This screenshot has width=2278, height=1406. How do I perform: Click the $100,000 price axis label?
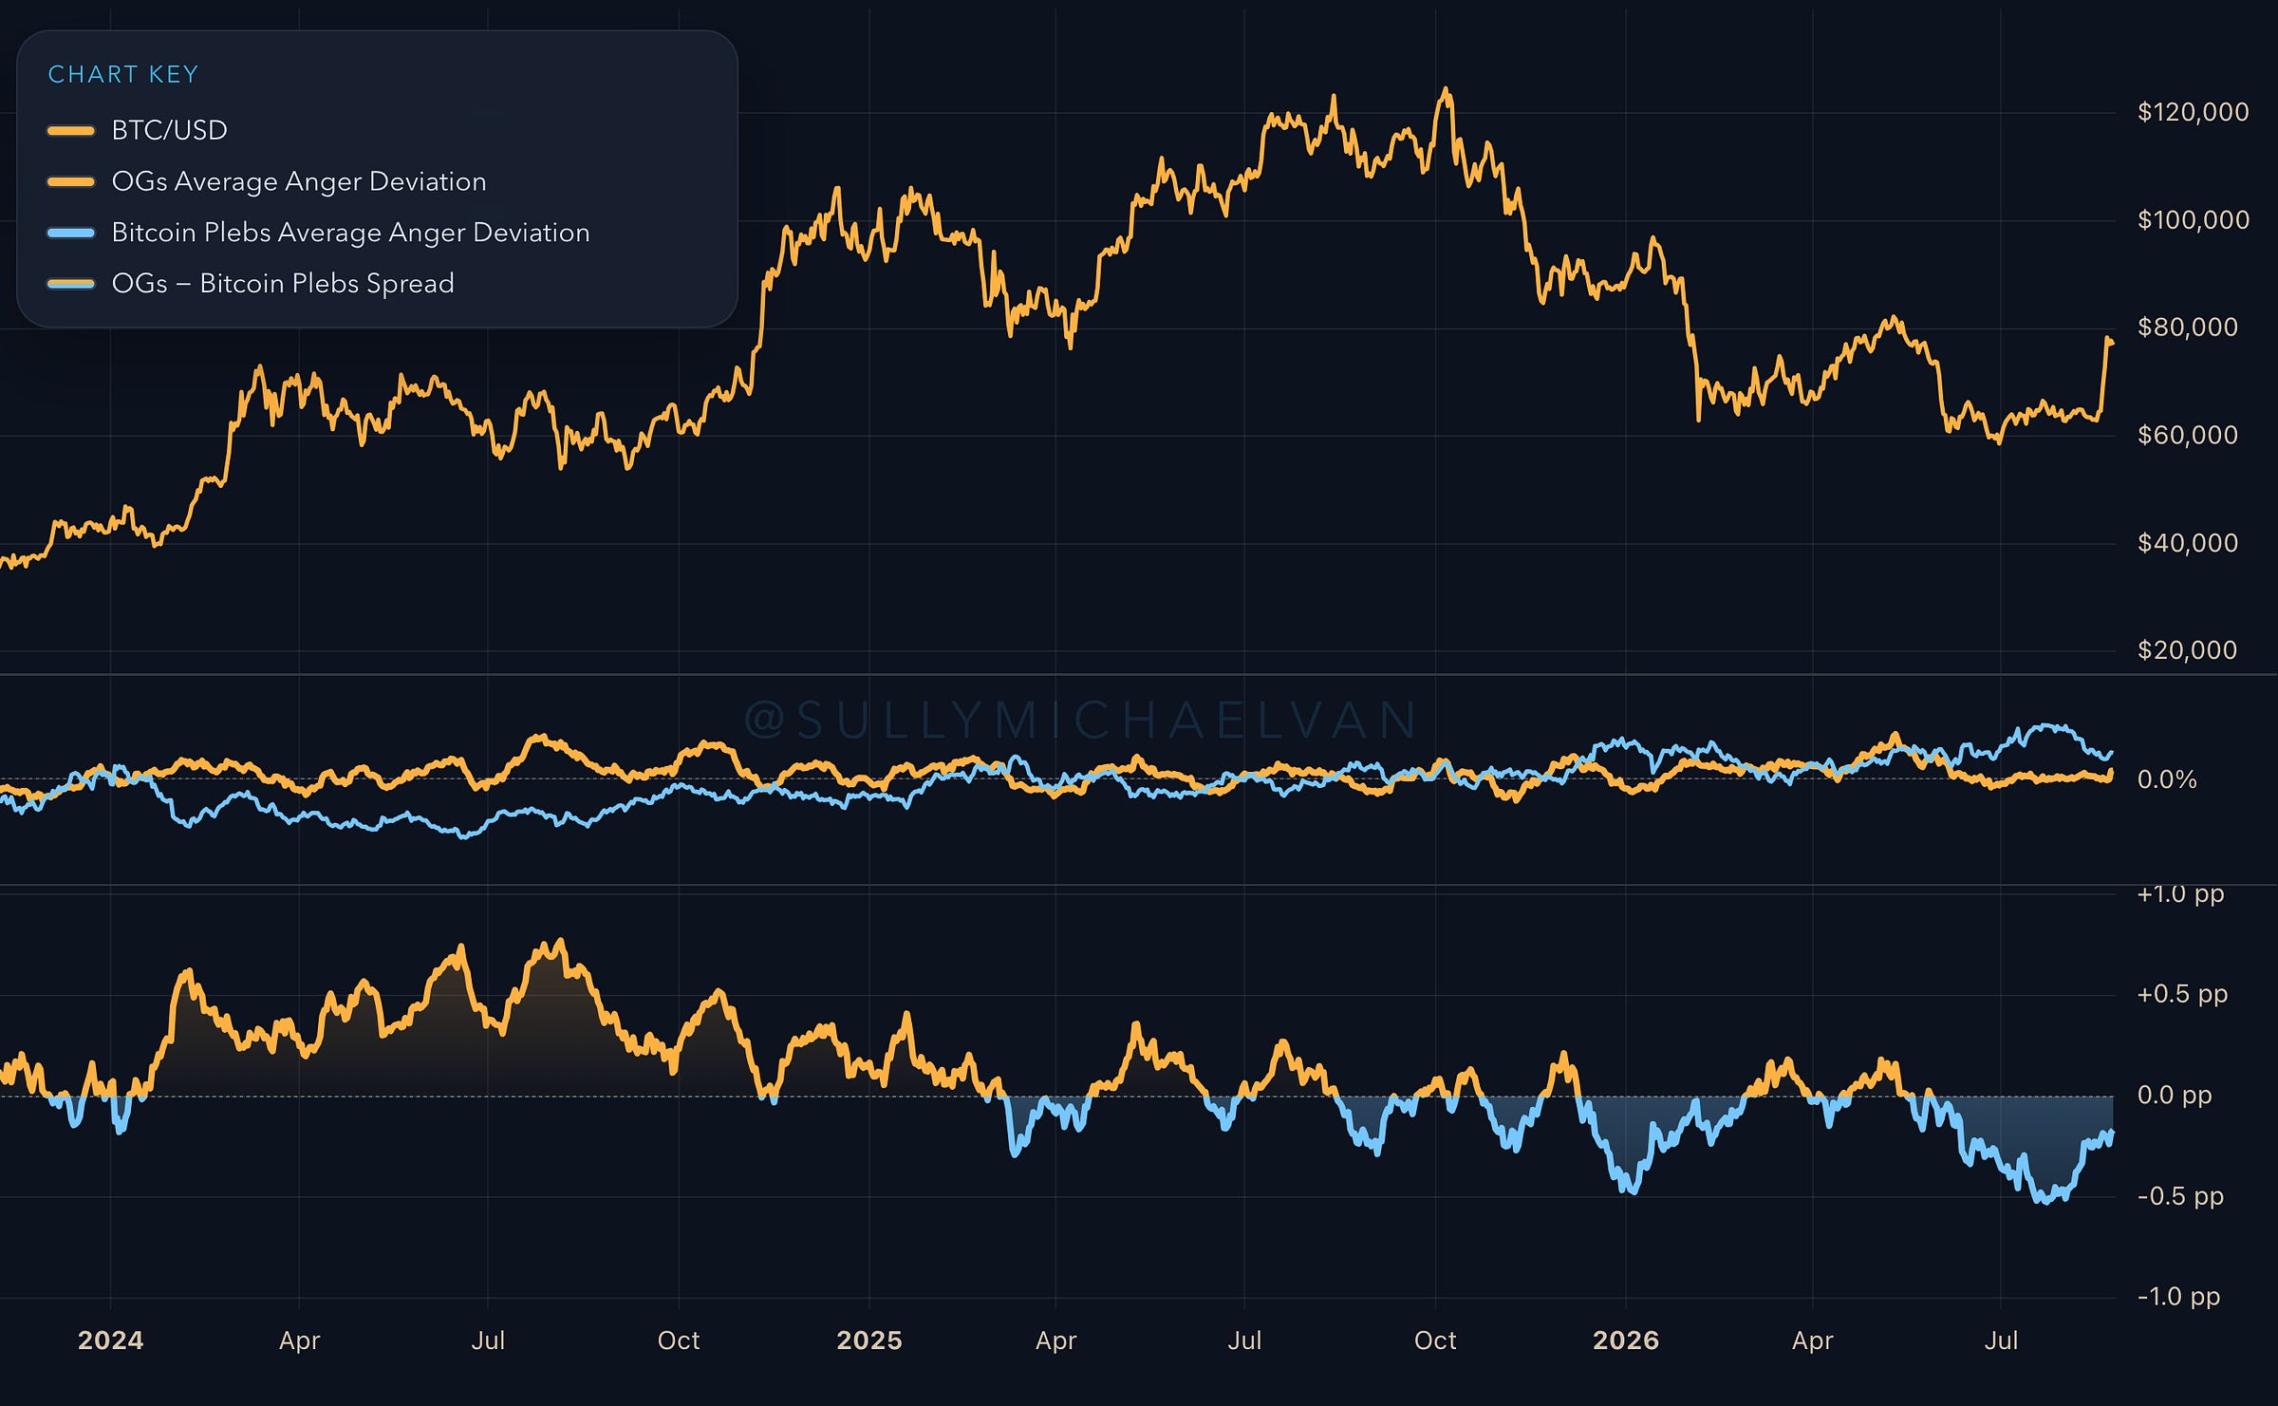point(2193,220)
